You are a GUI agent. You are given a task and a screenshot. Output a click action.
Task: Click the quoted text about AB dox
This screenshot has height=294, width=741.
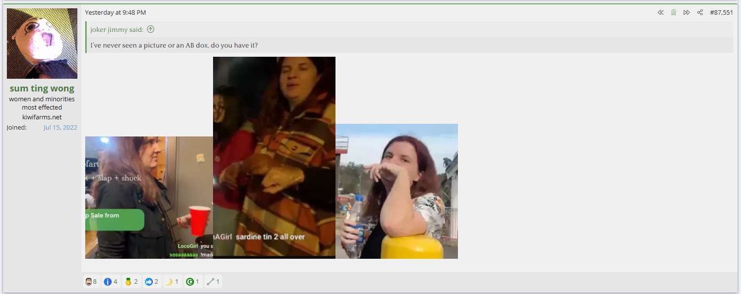(174, 45)
